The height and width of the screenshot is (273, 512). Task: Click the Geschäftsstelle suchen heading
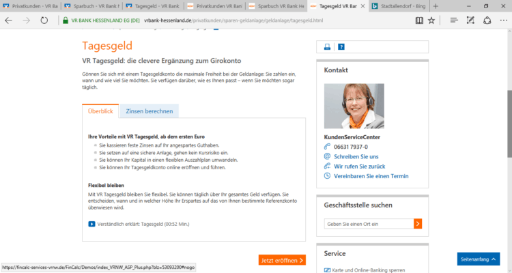358,205
